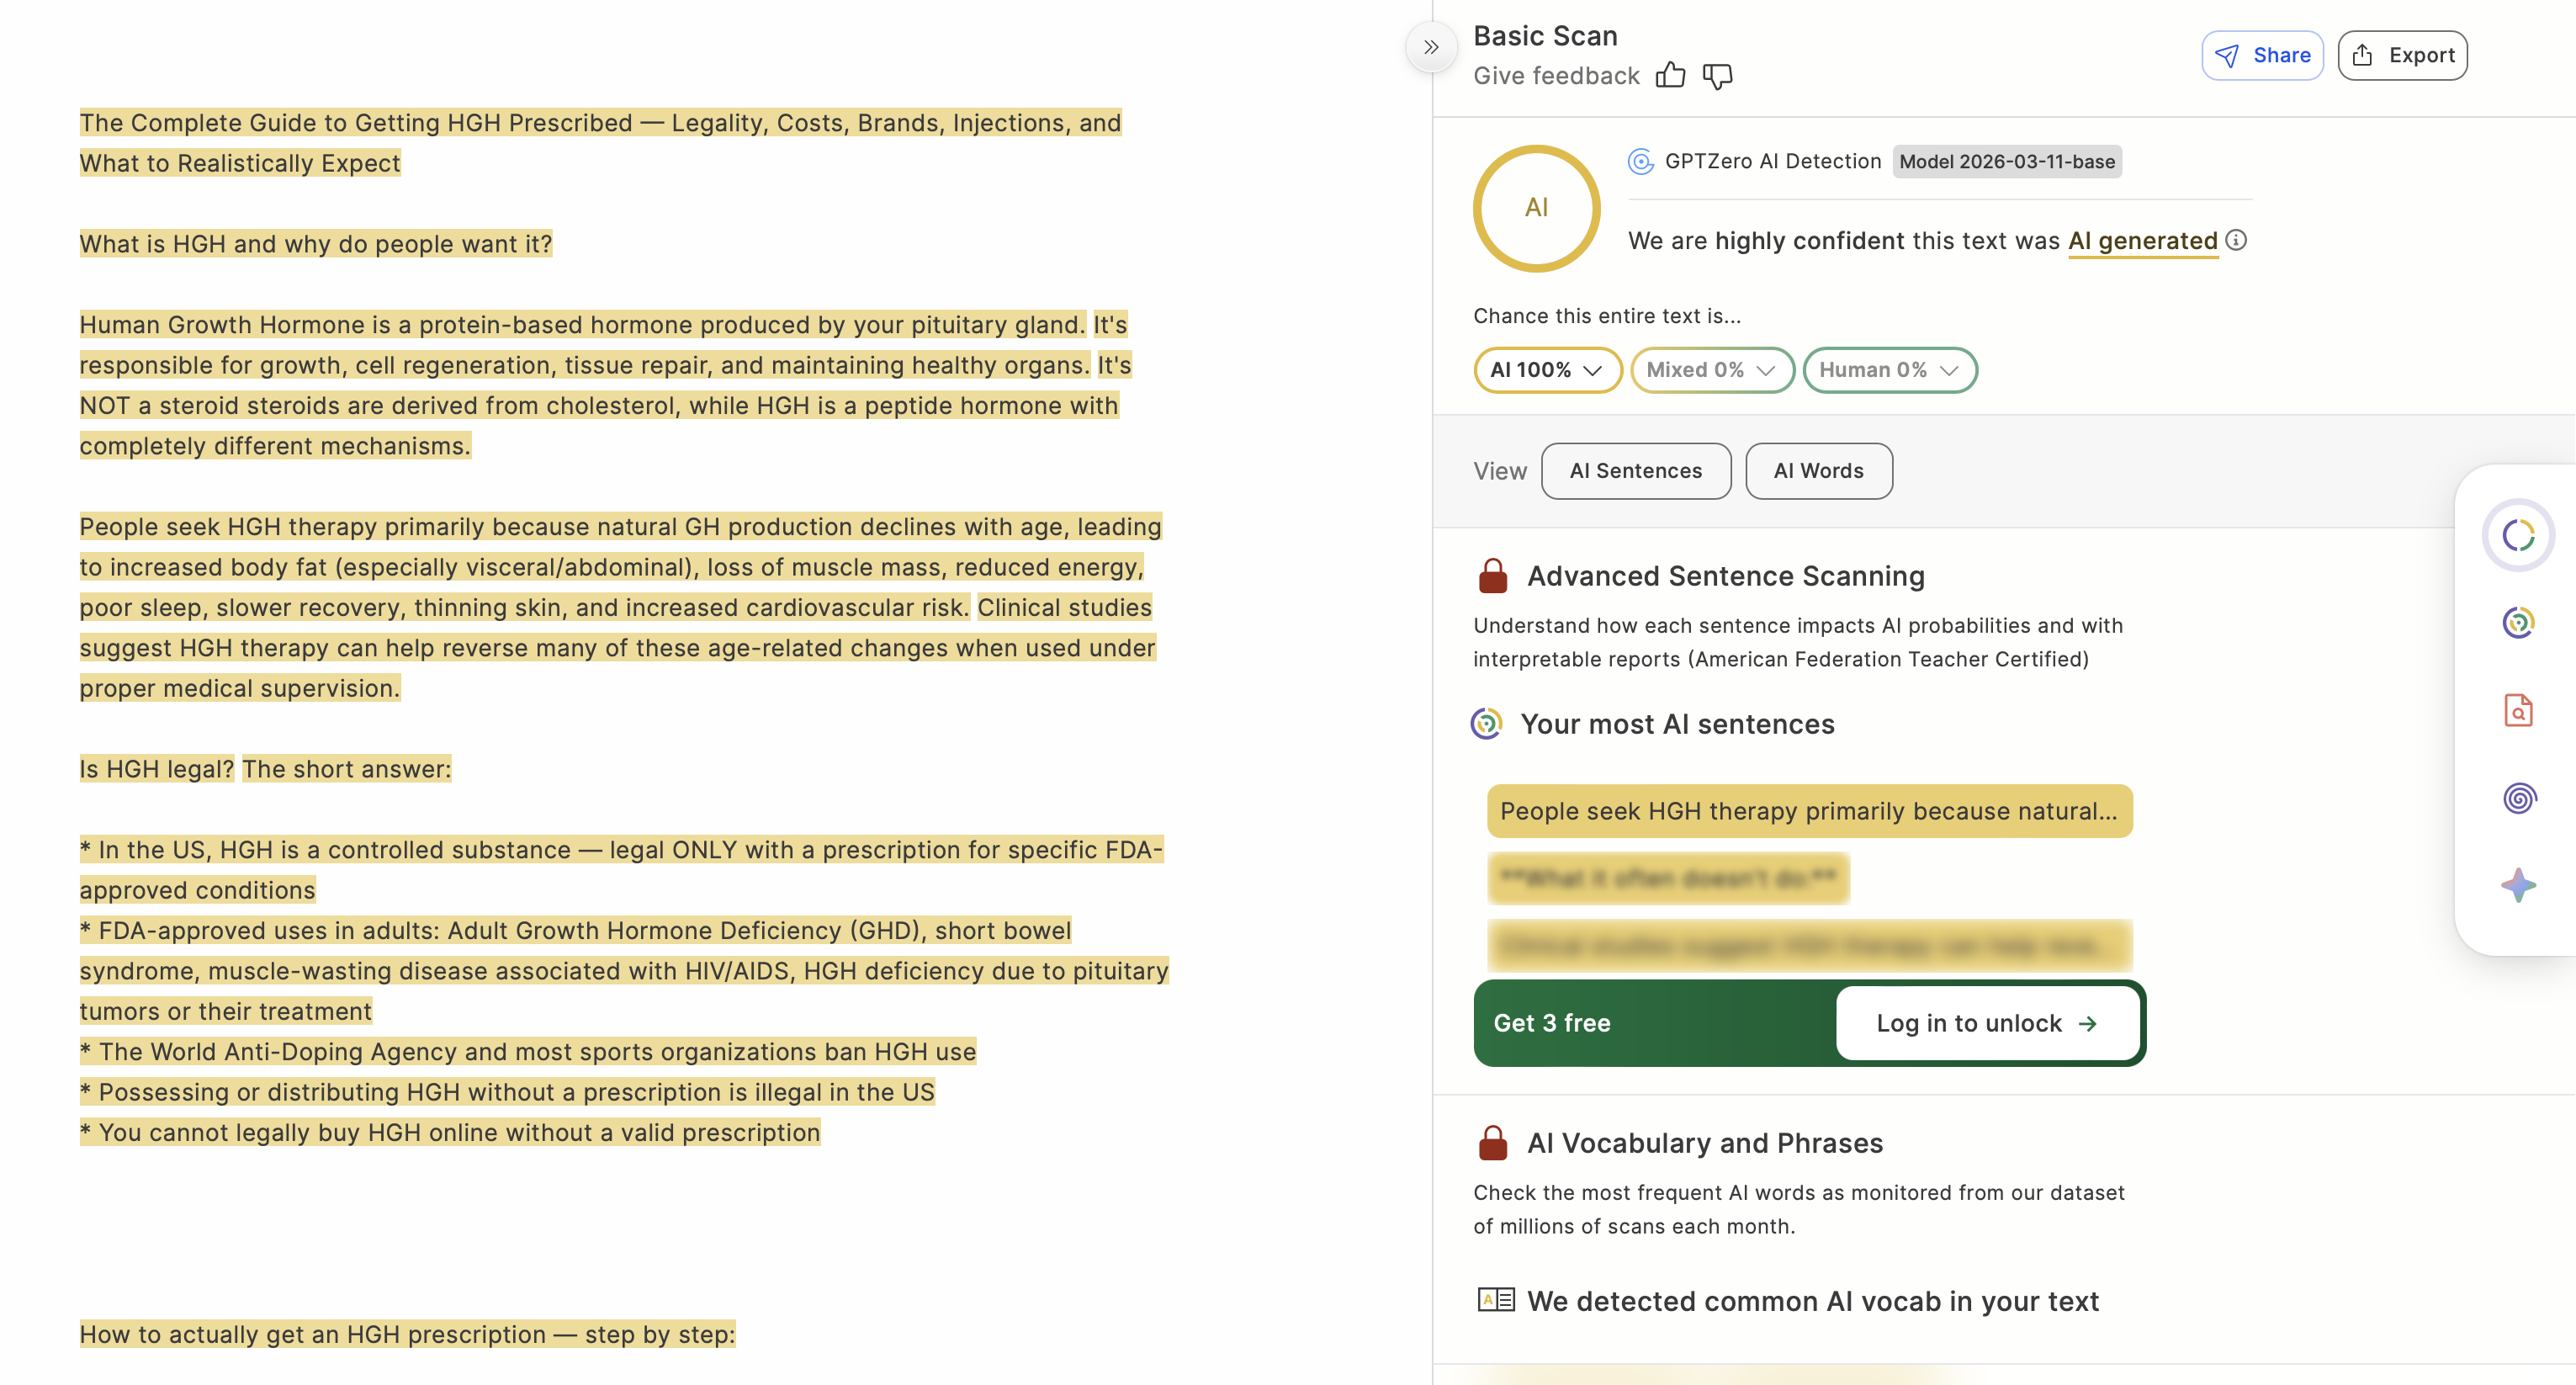Click the Export button
2576x1385 pixels.
pos(2402,56)
